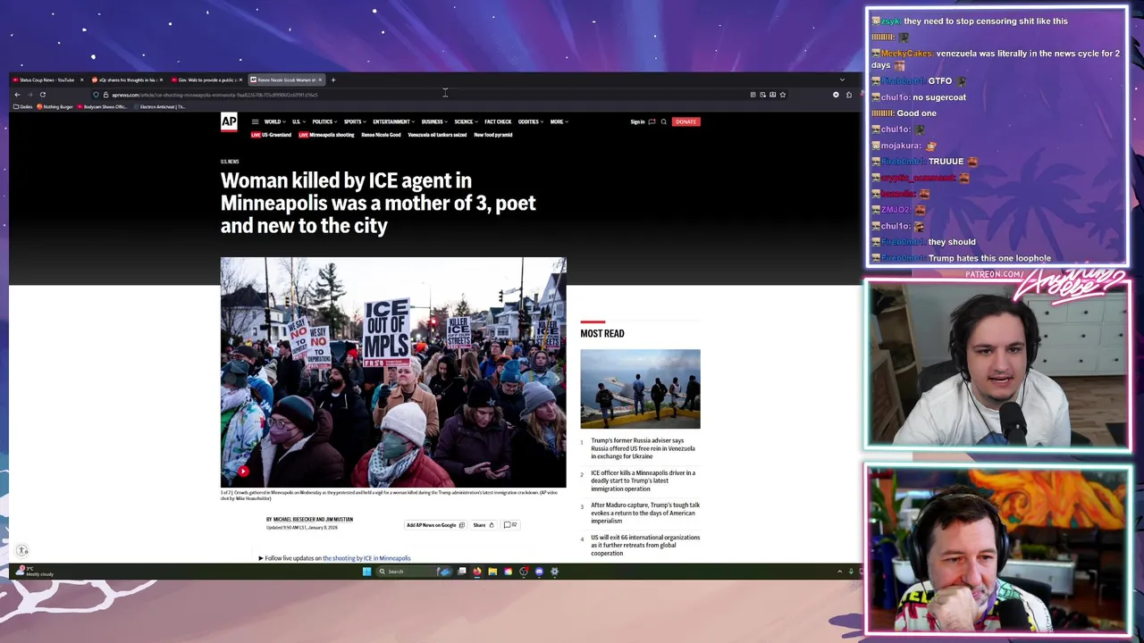Viewport: 1144px width, 643px height.
Task: Click the red DONATE button
Action: [686, 121]
